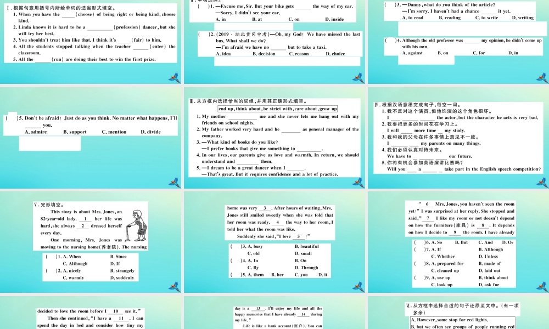Choose cloze option 'A. nicely'

point(72,271)
